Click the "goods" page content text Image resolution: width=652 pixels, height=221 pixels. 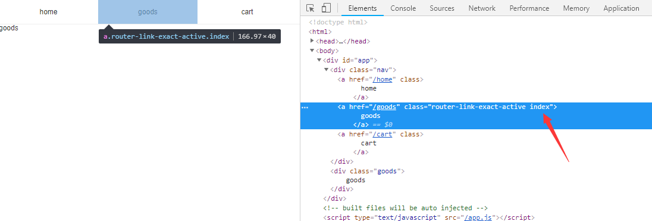click(x=9, y=28)
